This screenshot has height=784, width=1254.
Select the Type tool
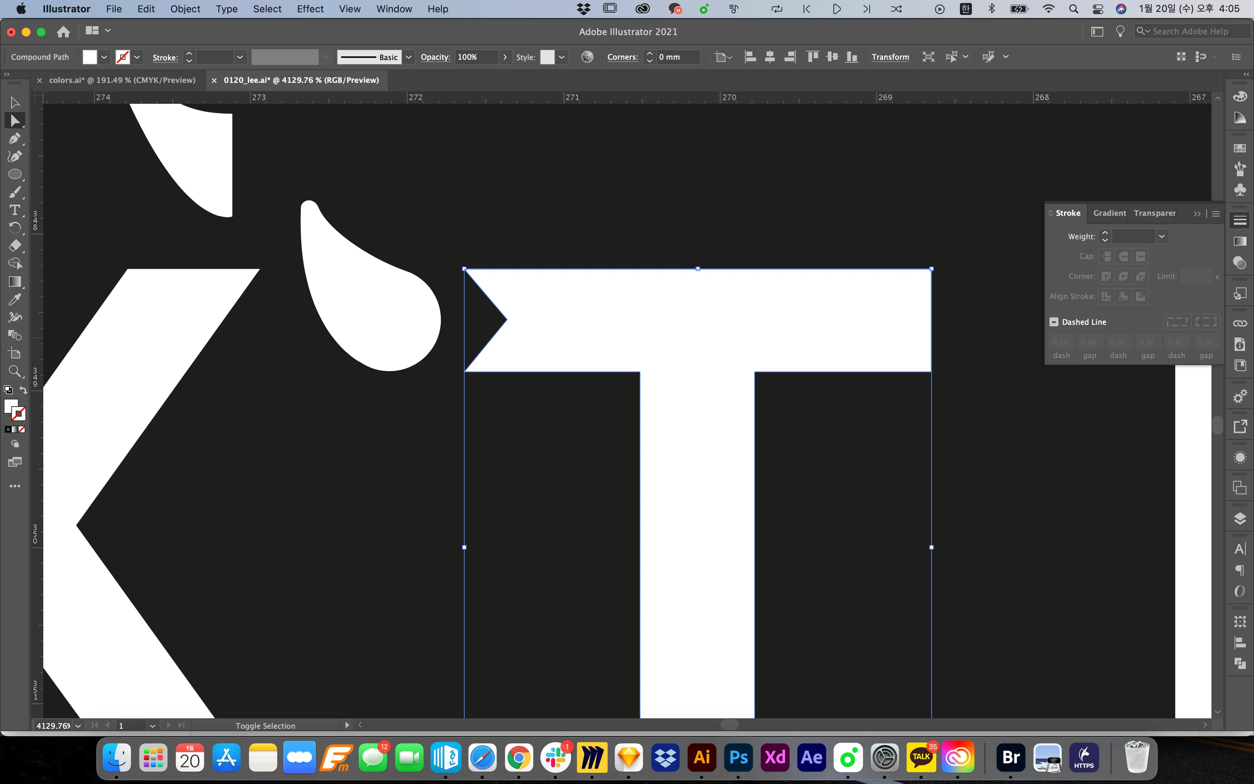(15, 210)
